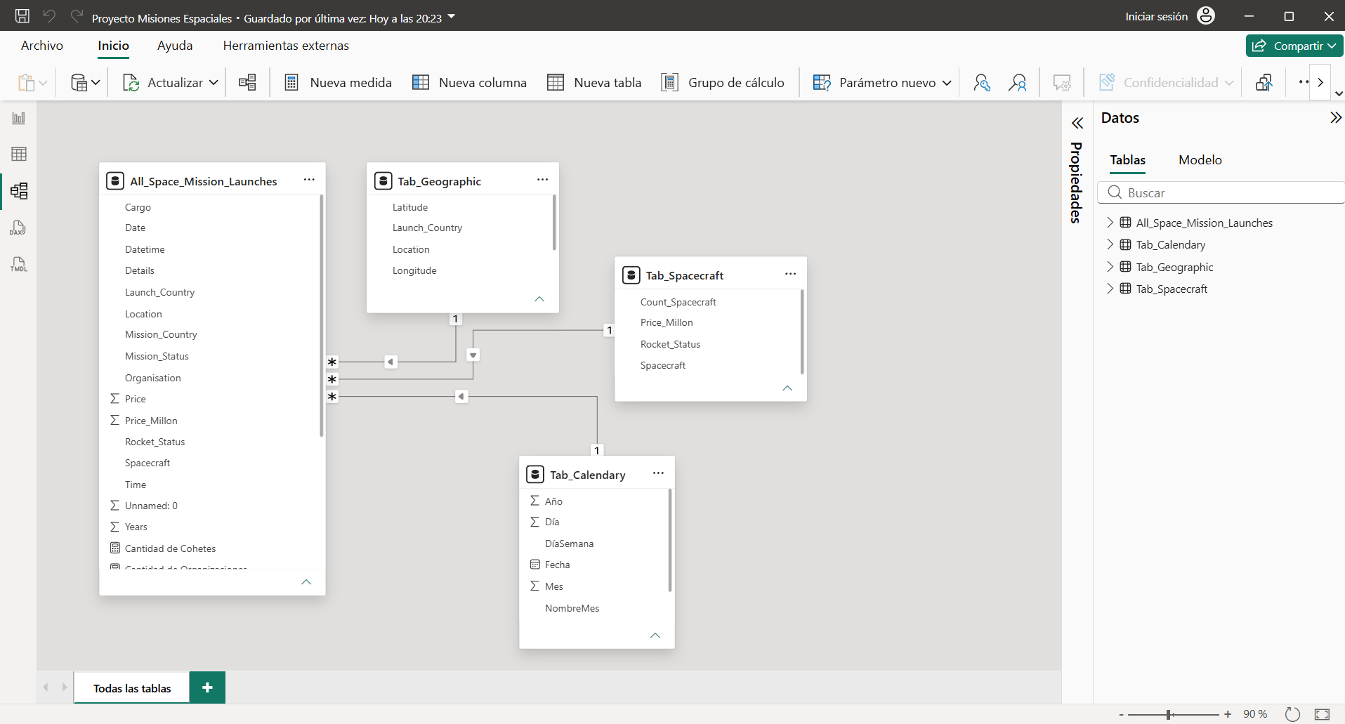Click the Save icon in title bar
The image size is (1345, 724).
22,16
